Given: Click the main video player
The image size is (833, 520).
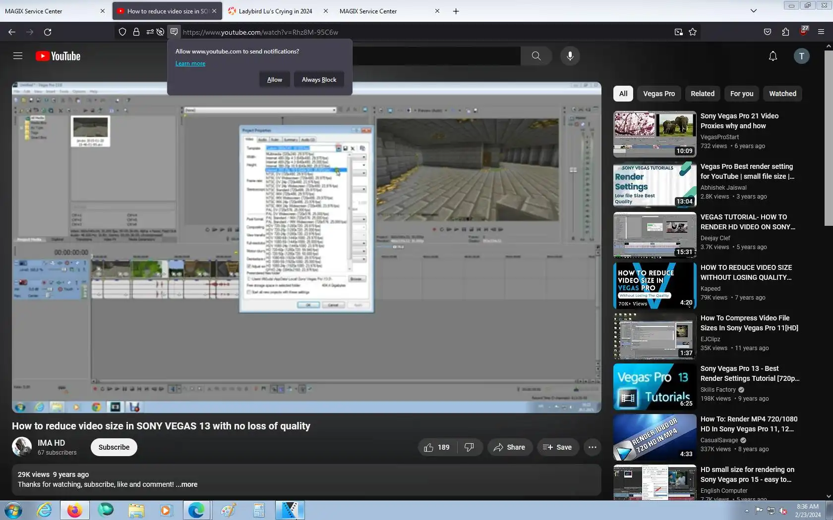Looking at the screenshot, I should (306, 248).
